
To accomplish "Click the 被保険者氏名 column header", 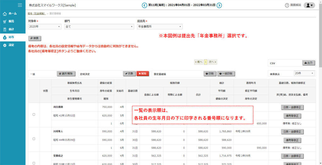I will (75, 83).
